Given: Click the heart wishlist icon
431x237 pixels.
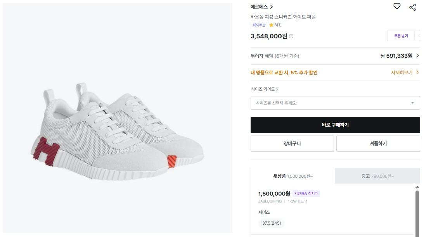Looking at the screenshot, I should [396, 6].
